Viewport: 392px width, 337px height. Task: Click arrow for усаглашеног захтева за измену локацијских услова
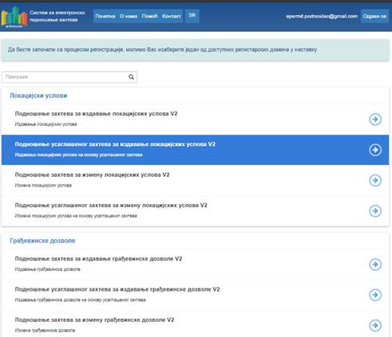375,211
